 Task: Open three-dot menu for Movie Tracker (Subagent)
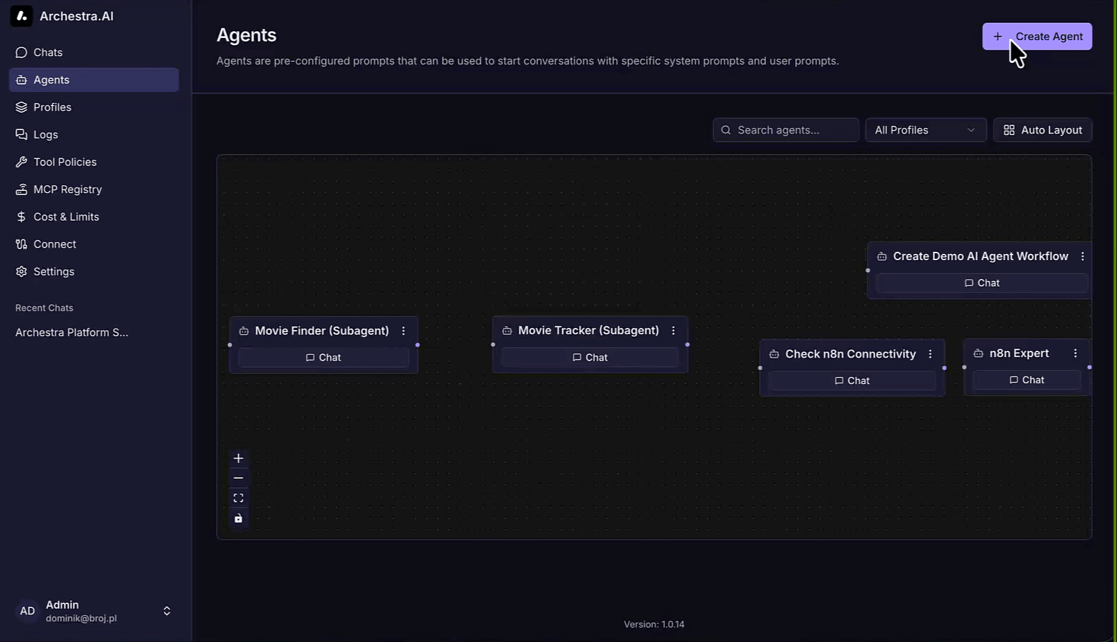673,331
